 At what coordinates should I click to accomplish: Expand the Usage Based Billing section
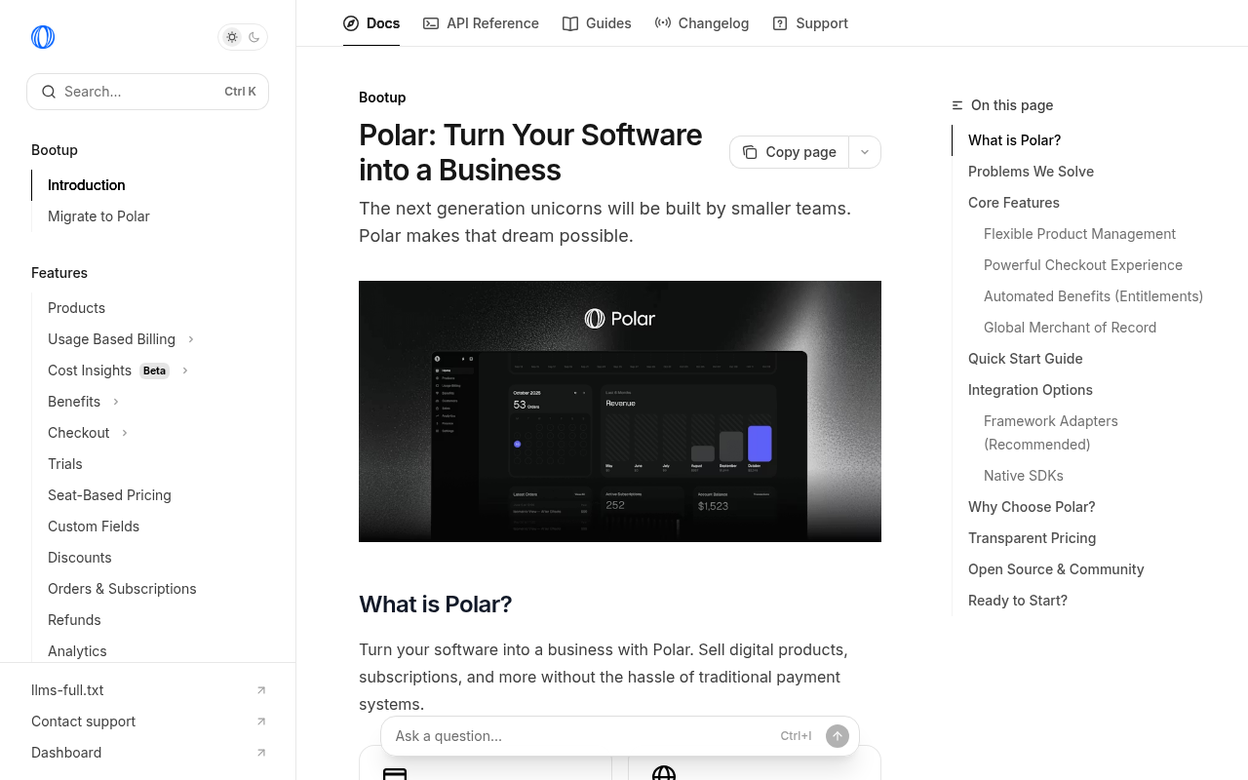pyautogui.click(x=191, y=339)
